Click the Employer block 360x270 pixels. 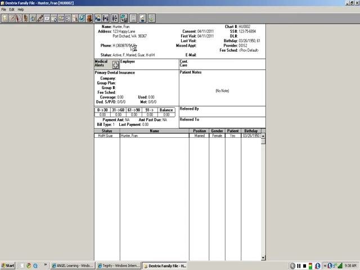tap(149, 64)
